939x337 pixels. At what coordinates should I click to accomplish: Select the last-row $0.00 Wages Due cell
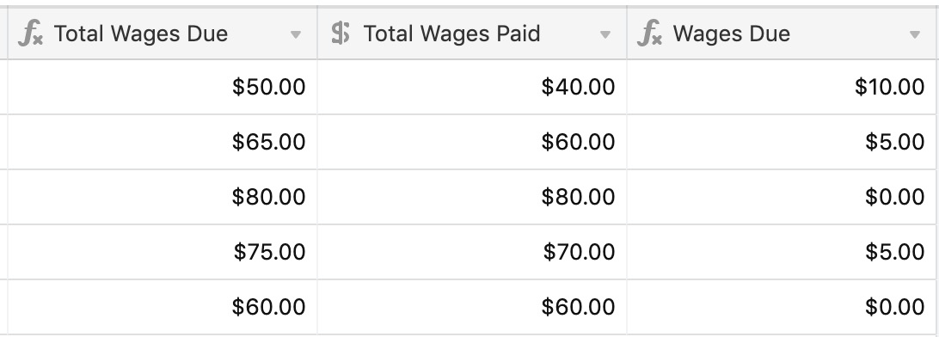(x=782, y=306)
